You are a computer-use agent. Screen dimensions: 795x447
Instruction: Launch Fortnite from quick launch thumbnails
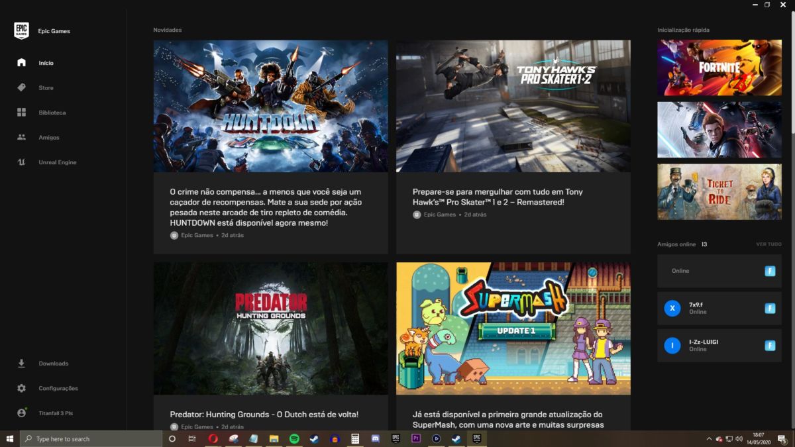point(719,68)
